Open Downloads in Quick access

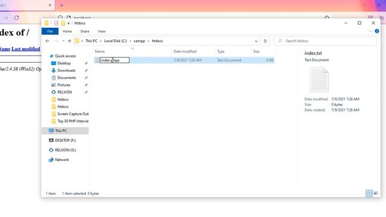[66, 71]
